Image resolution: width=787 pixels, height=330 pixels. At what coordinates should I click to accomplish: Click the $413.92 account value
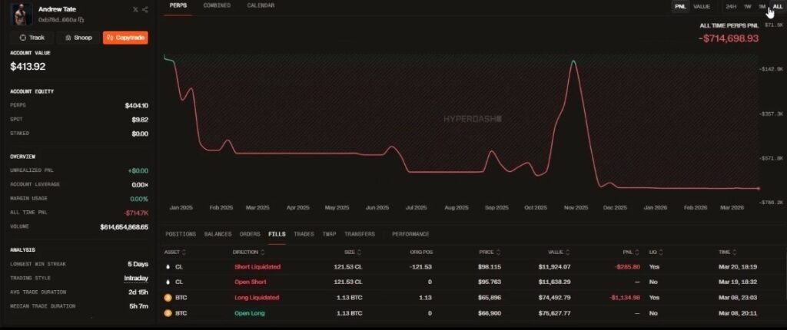(28, 66)
